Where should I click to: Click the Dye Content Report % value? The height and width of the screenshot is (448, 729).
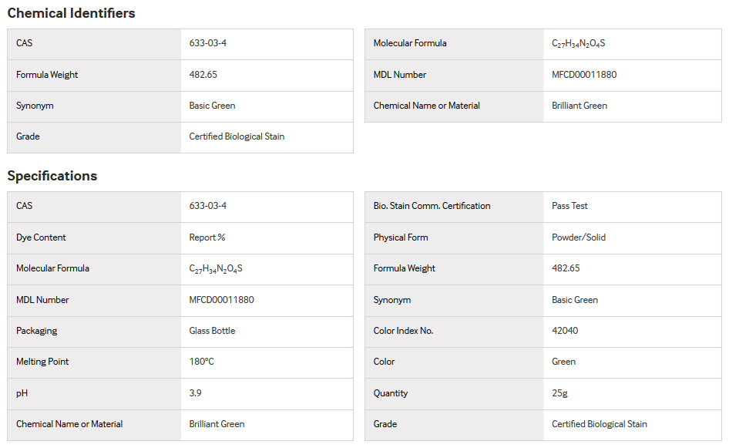coord(207,237)
